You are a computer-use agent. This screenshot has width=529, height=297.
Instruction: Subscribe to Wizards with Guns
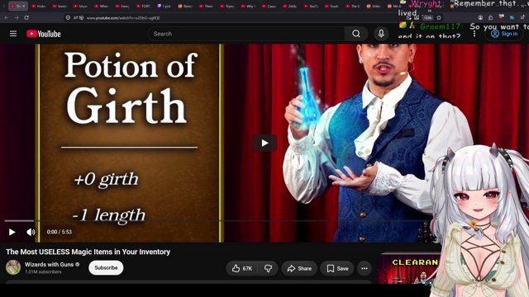[106, 267]
